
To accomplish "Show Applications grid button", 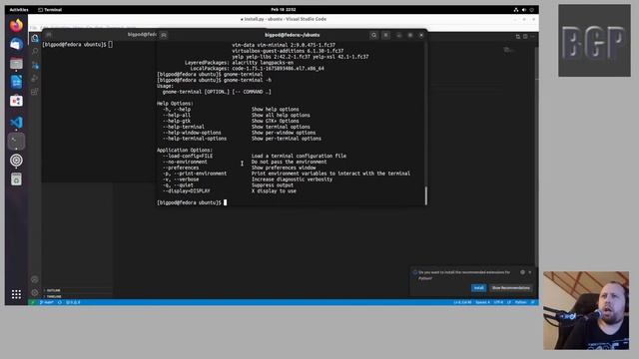I will 16,294.
